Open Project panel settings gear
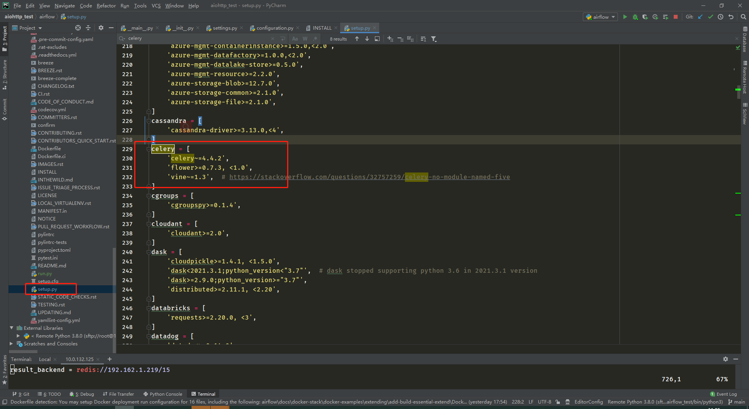 tap(101, 28)
